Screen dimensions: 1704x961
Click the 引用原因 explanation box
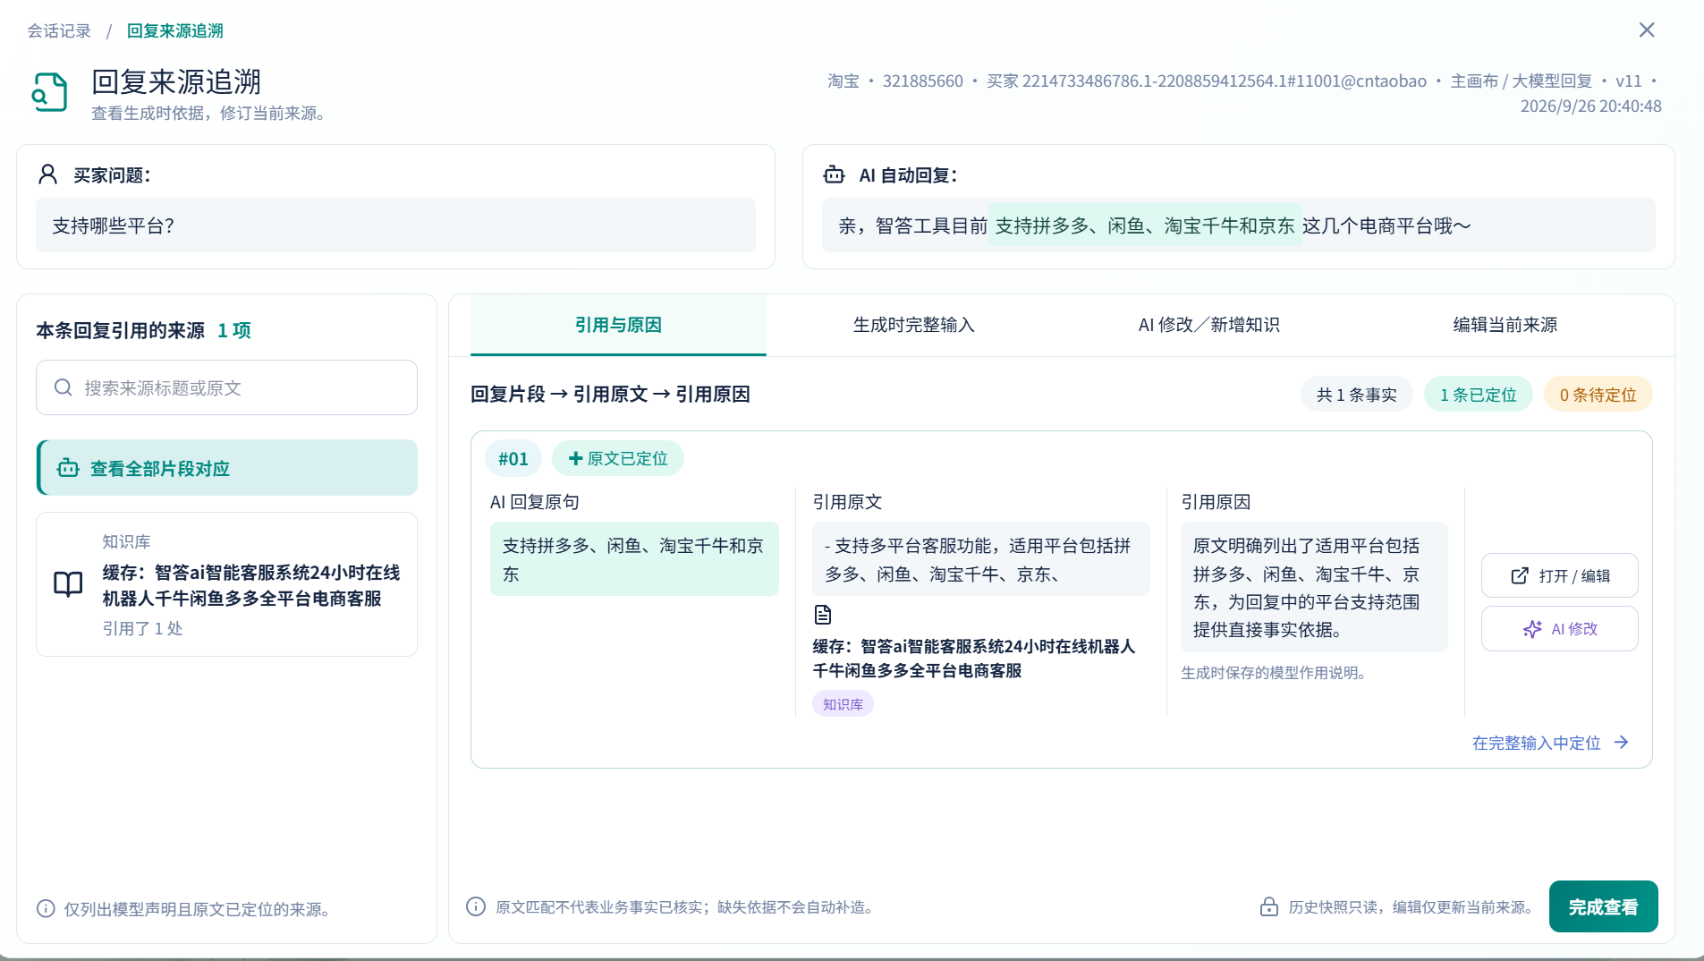(x=1314, y=587)
